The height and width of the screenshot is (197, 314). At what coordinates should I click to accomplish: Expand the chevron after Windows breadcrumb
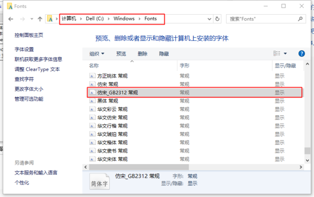139,19
